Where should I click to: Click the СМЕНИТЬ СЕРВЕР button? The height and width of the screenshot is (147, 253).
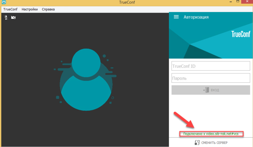coord(211,143)
